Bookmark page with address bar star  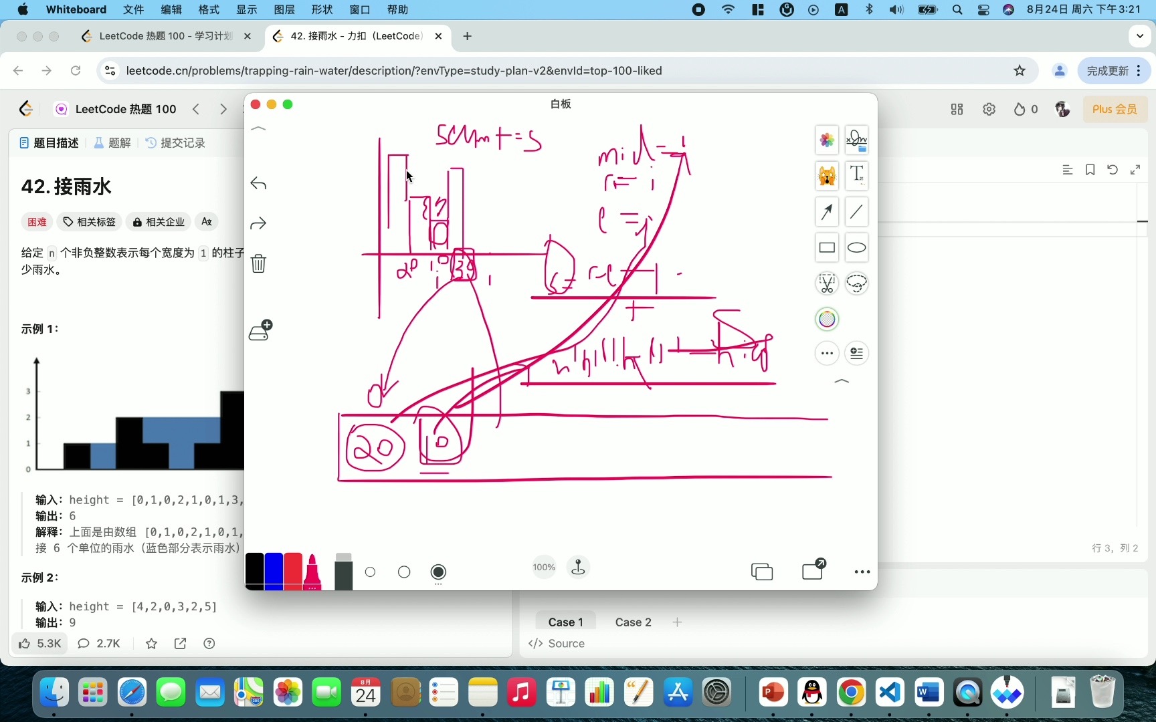(x=1020, y=71)
